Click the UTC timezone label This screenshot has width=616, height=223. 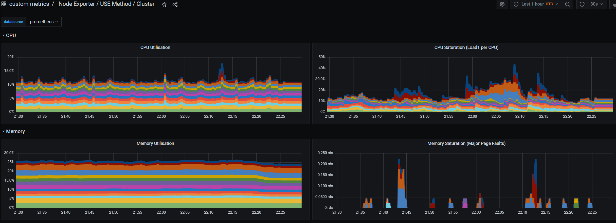(549, 4)
